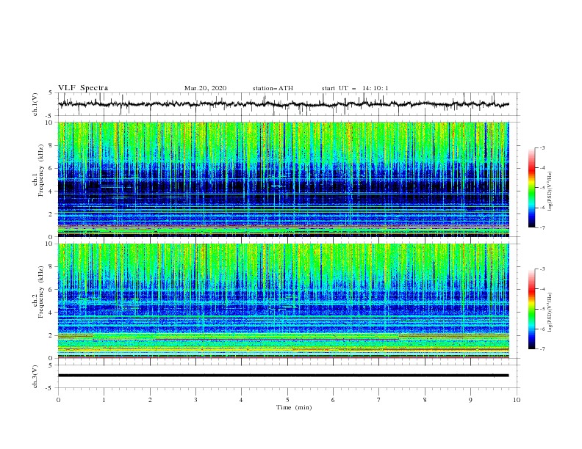The height and width of the screenshot is (449, 582).
Task: Click the ch.2 spectrogram plot
Action: tap(283, 301)
